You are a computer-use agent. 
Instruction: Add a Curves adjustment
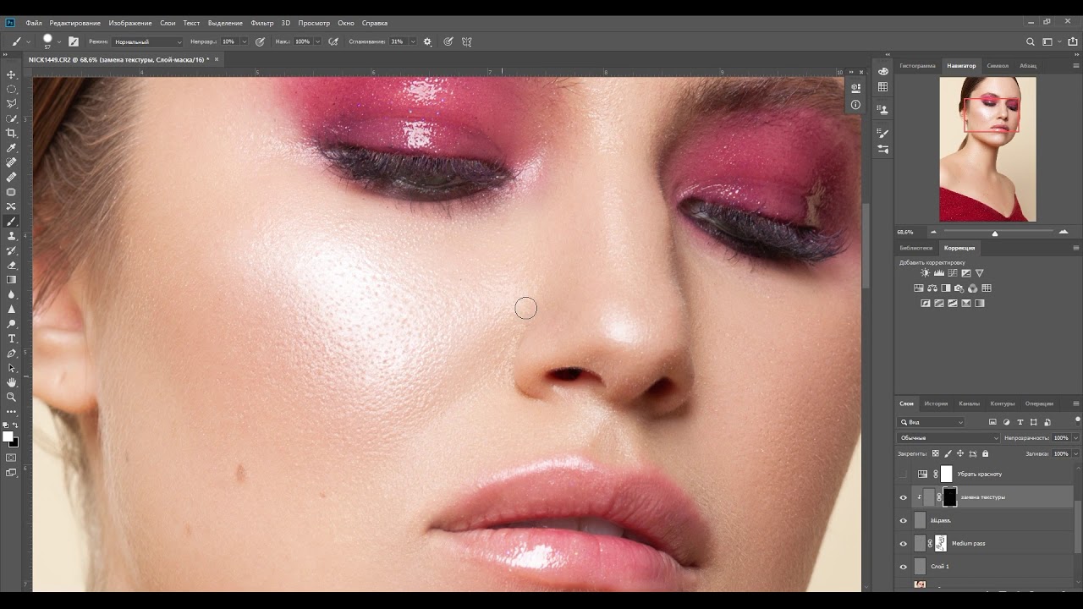[x=953, y=273]
